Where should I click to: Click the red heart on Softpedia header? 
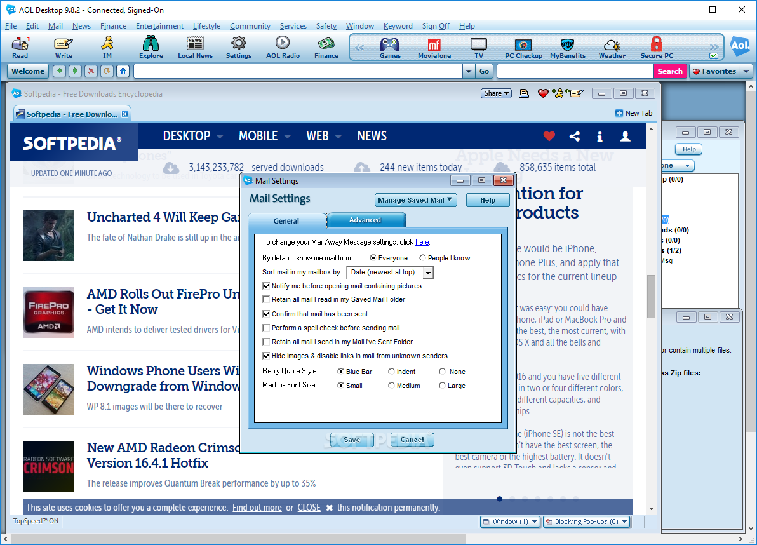point(549,137)
